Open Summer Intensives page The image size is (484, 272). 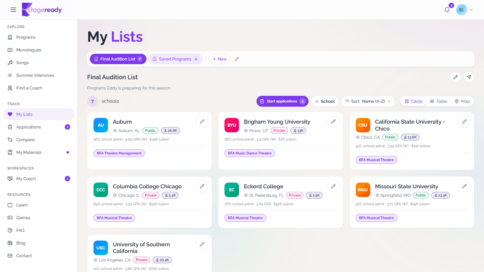(x=39, y=75)
